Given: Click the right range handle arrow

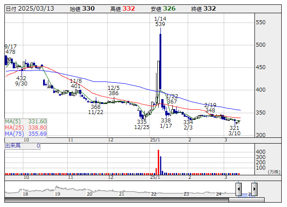Looking at the screenshot, I should pos(254,189).
